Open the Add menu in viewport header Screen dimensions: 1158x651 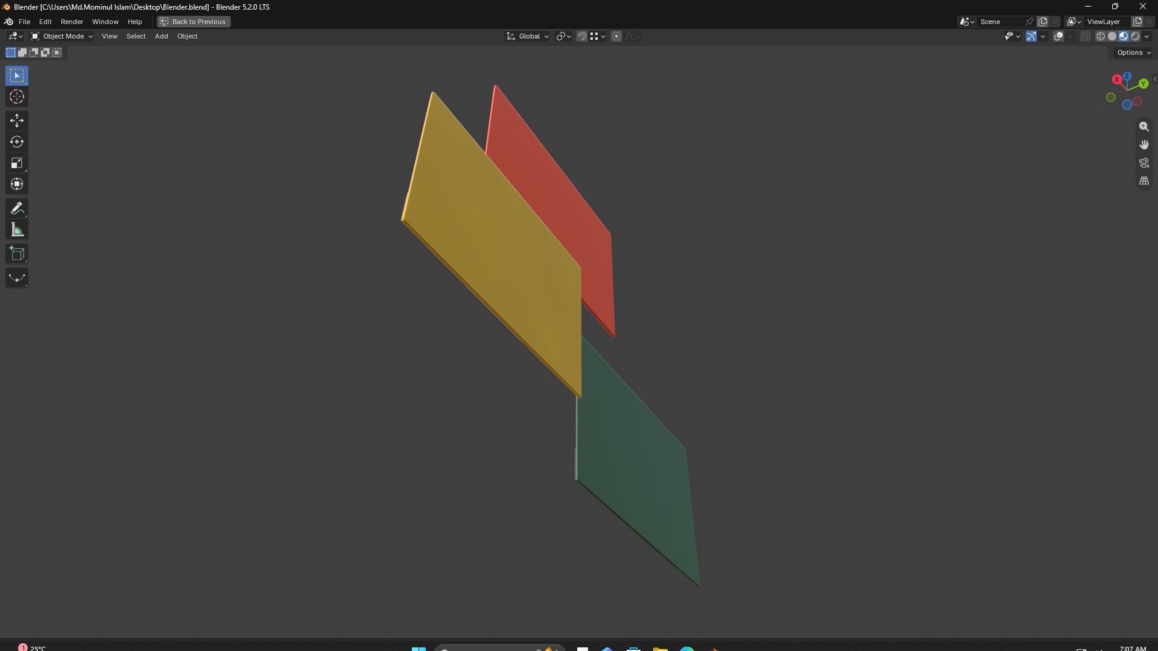pos(161,36)
